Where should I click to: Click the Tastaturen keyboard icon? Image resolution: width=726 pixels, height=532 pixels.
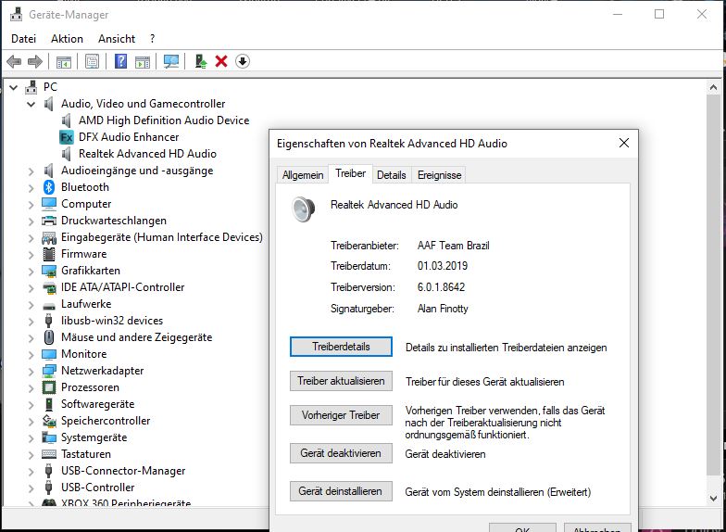click(x=49, y=454)
